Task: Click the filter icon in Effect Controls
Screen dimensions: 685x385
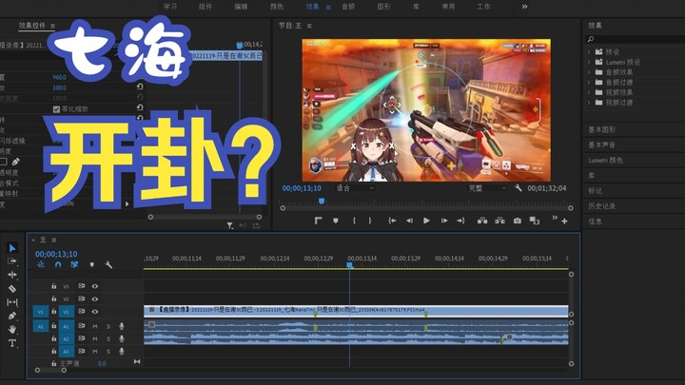Action: click(x=230, y=225)
